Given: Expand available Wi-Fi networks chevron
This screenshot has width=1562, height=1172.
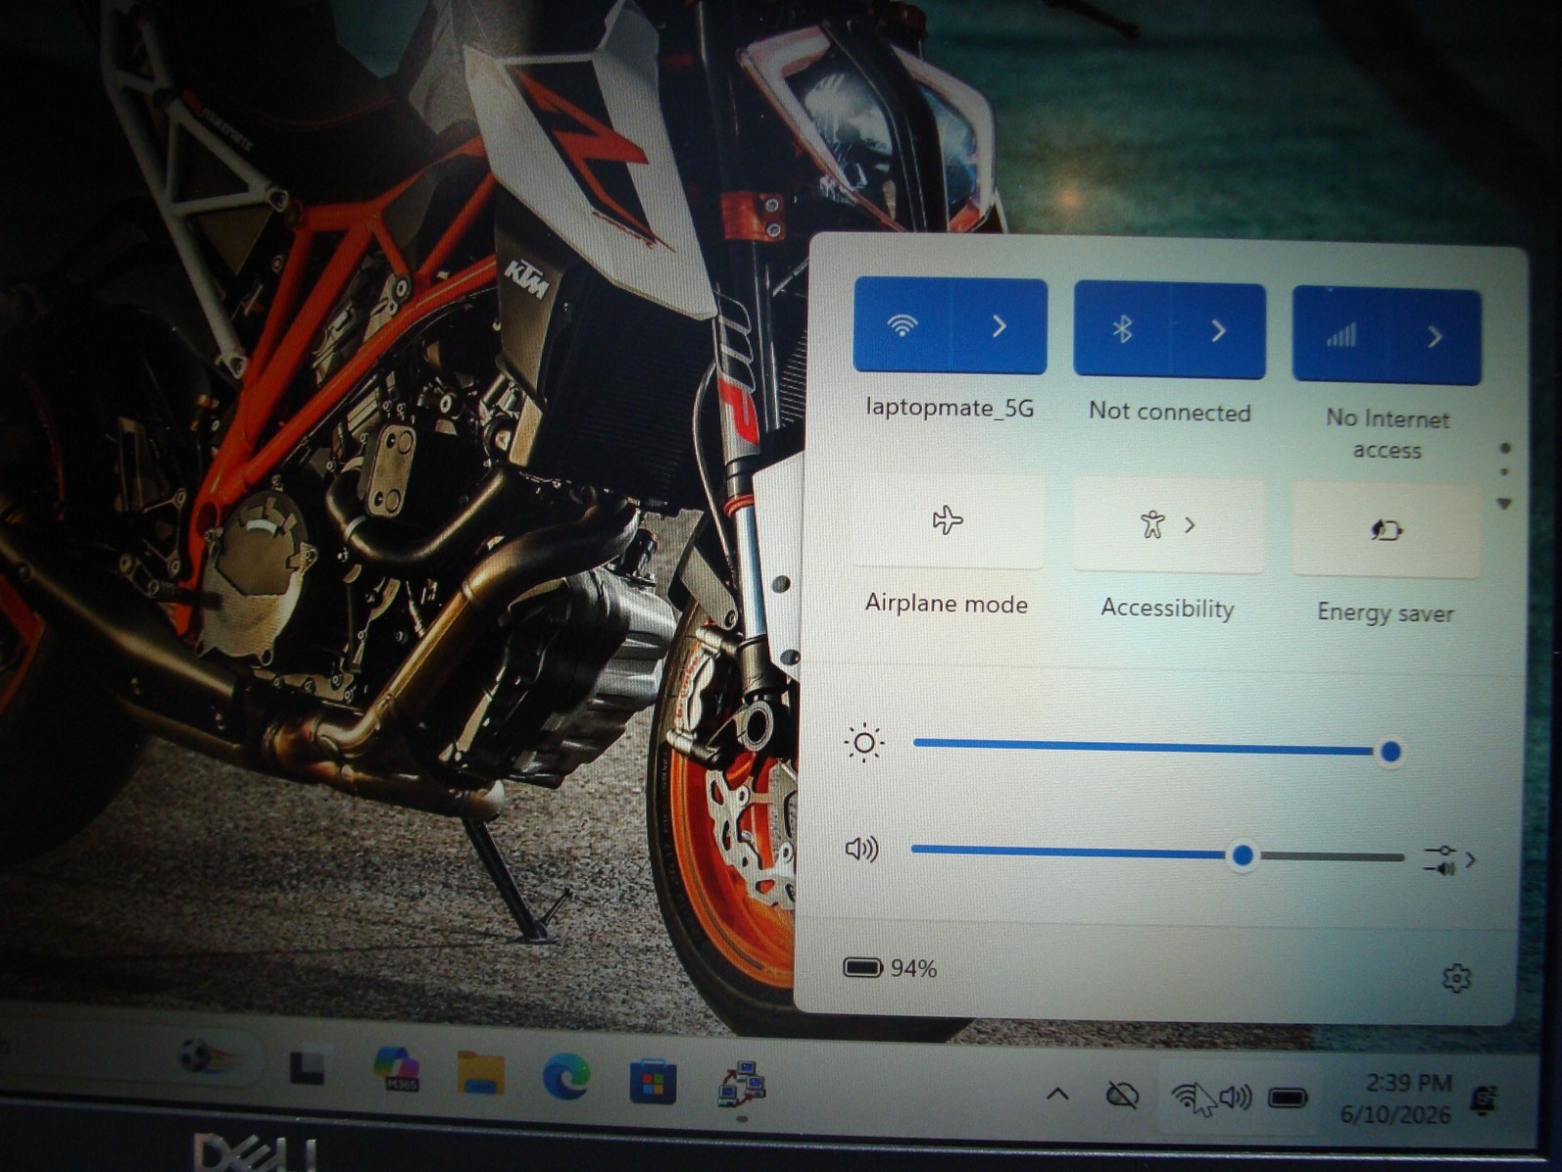Looking at the screenshot, I should tap(999, 326).
